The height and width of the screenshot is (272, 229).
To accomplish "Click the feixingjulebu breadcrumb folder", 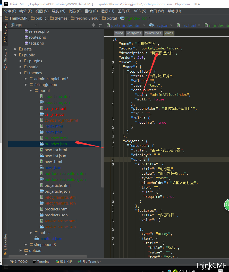I will click(x=85, y=18).
